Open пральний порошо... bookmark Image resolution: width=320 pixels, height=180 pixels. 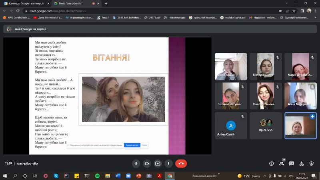(x=203, y=18)
